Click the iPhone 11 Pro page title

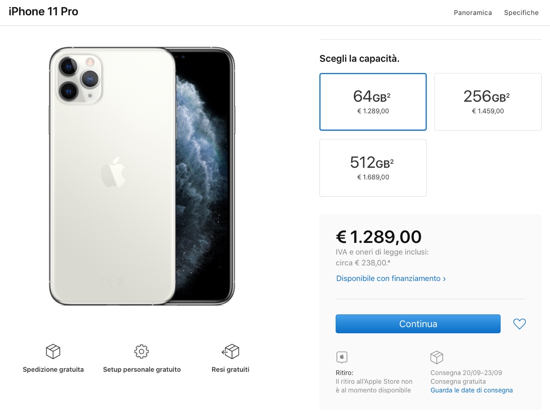pos(44,12)
